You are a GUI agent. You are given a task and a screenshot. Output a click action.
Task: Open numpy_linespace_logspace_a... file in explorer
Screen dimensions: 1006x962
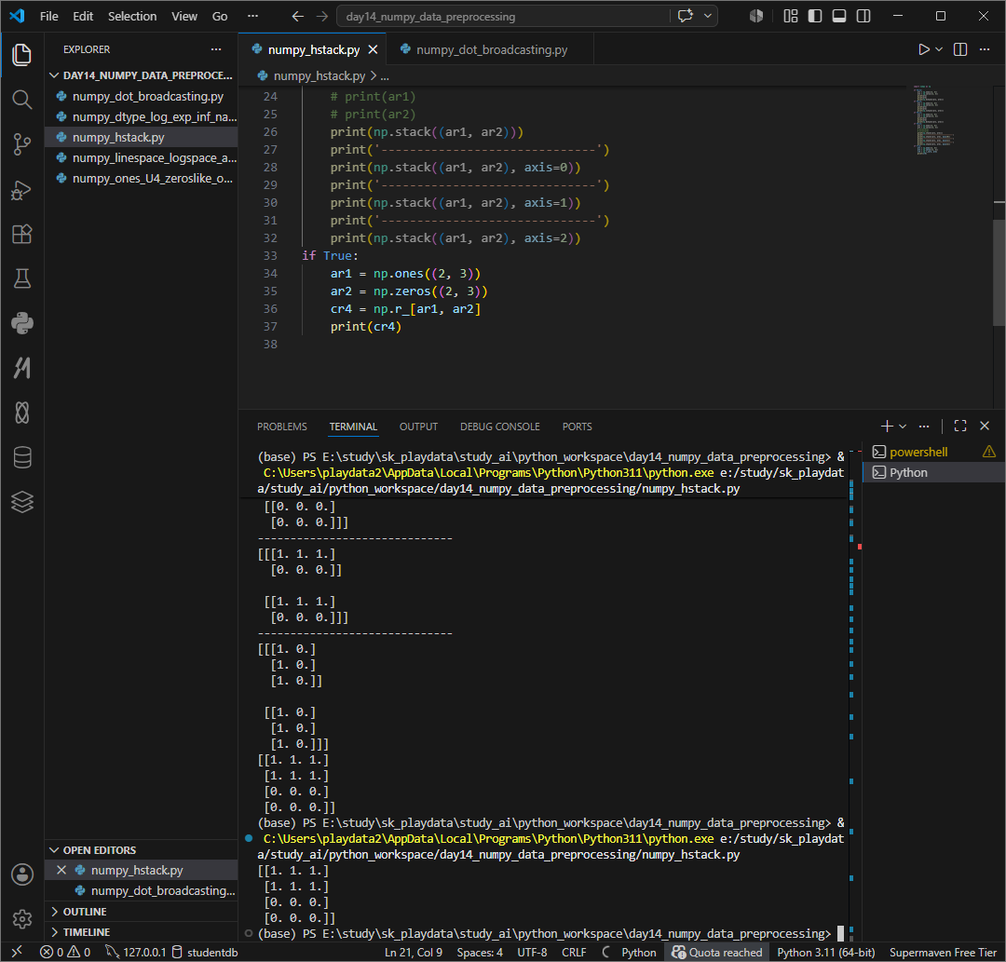[142, 157]
